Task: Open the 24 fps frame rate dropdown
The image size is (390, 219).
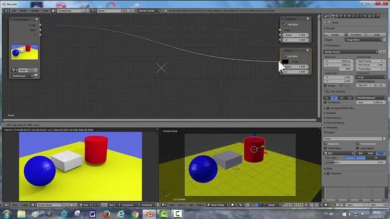Action: pos(371,77)
